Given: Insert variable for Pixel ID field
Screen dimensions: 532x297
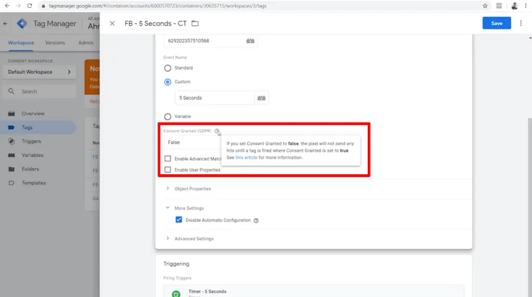Looking at the screenshot, I should pyautogui.click(x=250, y=40).
